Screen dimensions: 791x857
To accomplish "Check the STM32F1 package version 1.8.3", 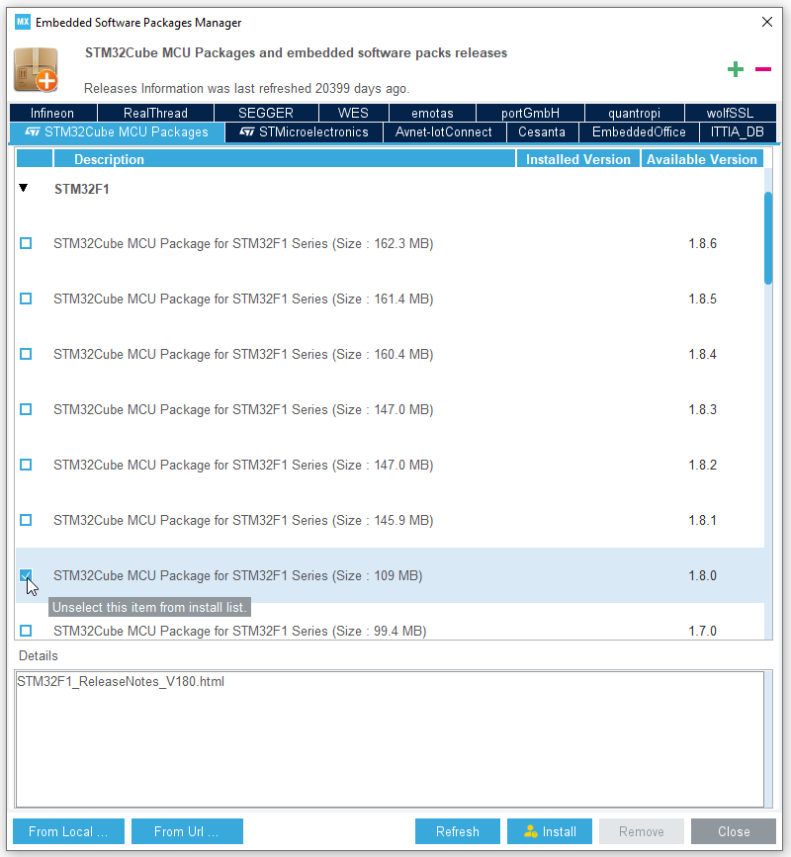I will coord(26,409).
